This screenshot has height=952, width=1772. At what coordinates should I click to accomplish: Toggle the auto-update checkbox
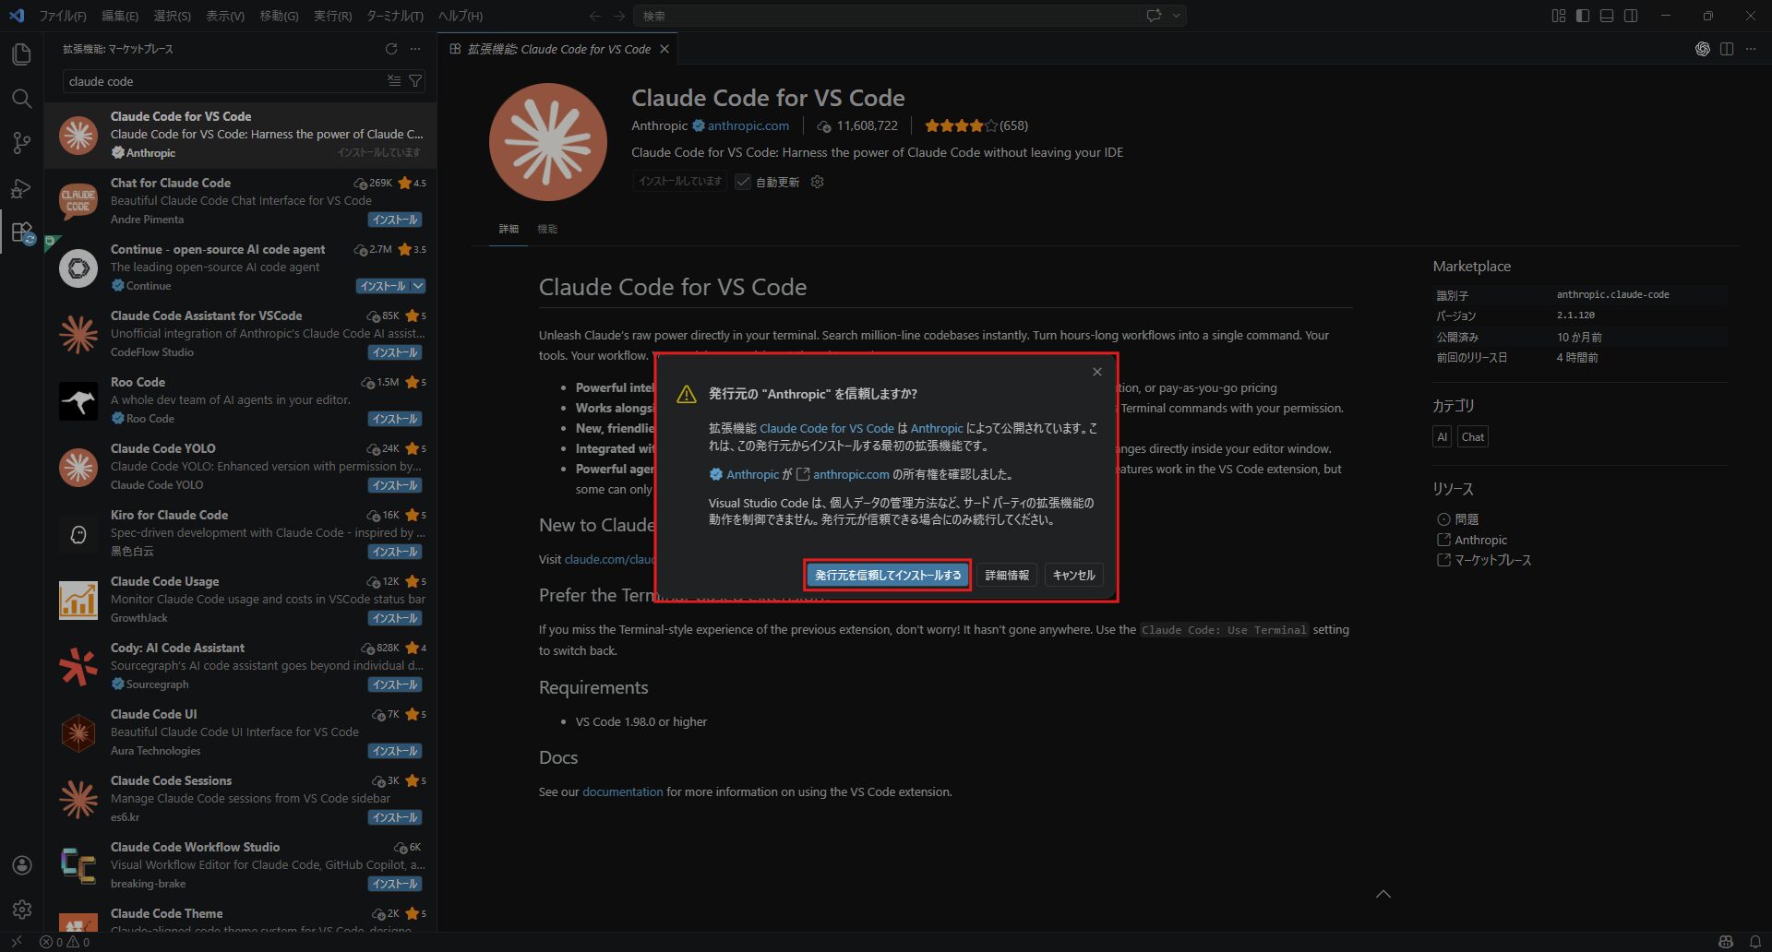click(x=743, y=182)
